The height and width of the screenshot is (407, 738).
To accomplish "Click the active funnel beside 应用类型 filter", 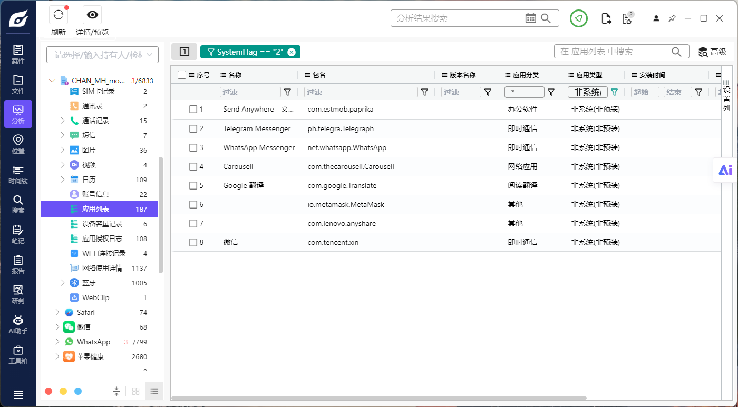I will coord(614,92).
